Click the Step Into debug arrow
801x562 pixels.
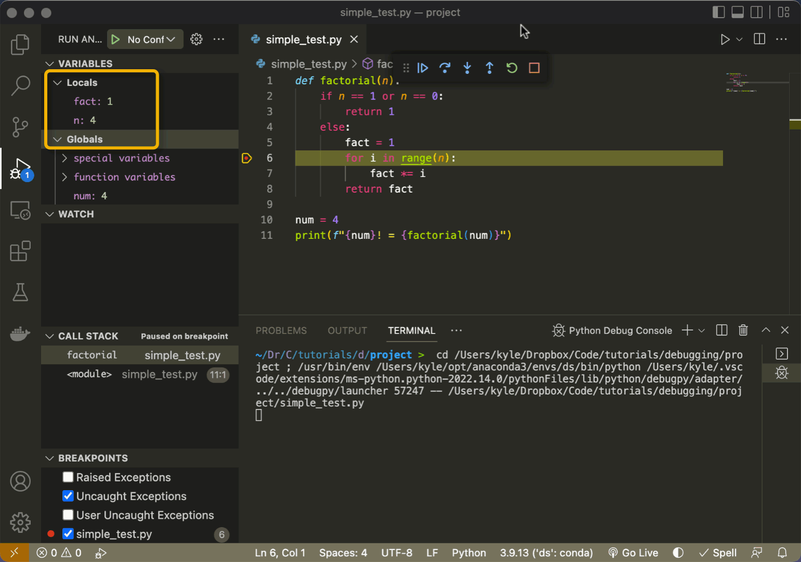467,68
